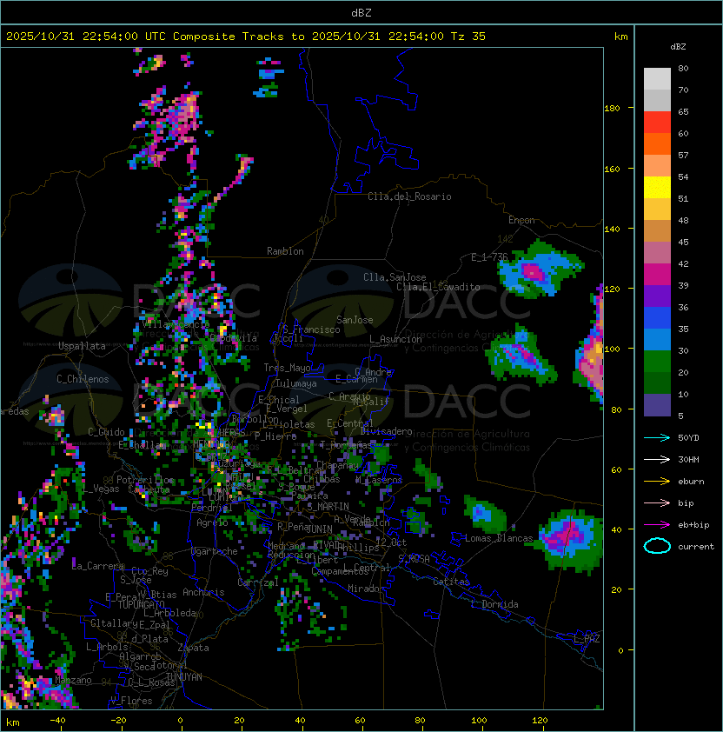Click the Manzano place label

pyautogui.click(x=73, y=680)
